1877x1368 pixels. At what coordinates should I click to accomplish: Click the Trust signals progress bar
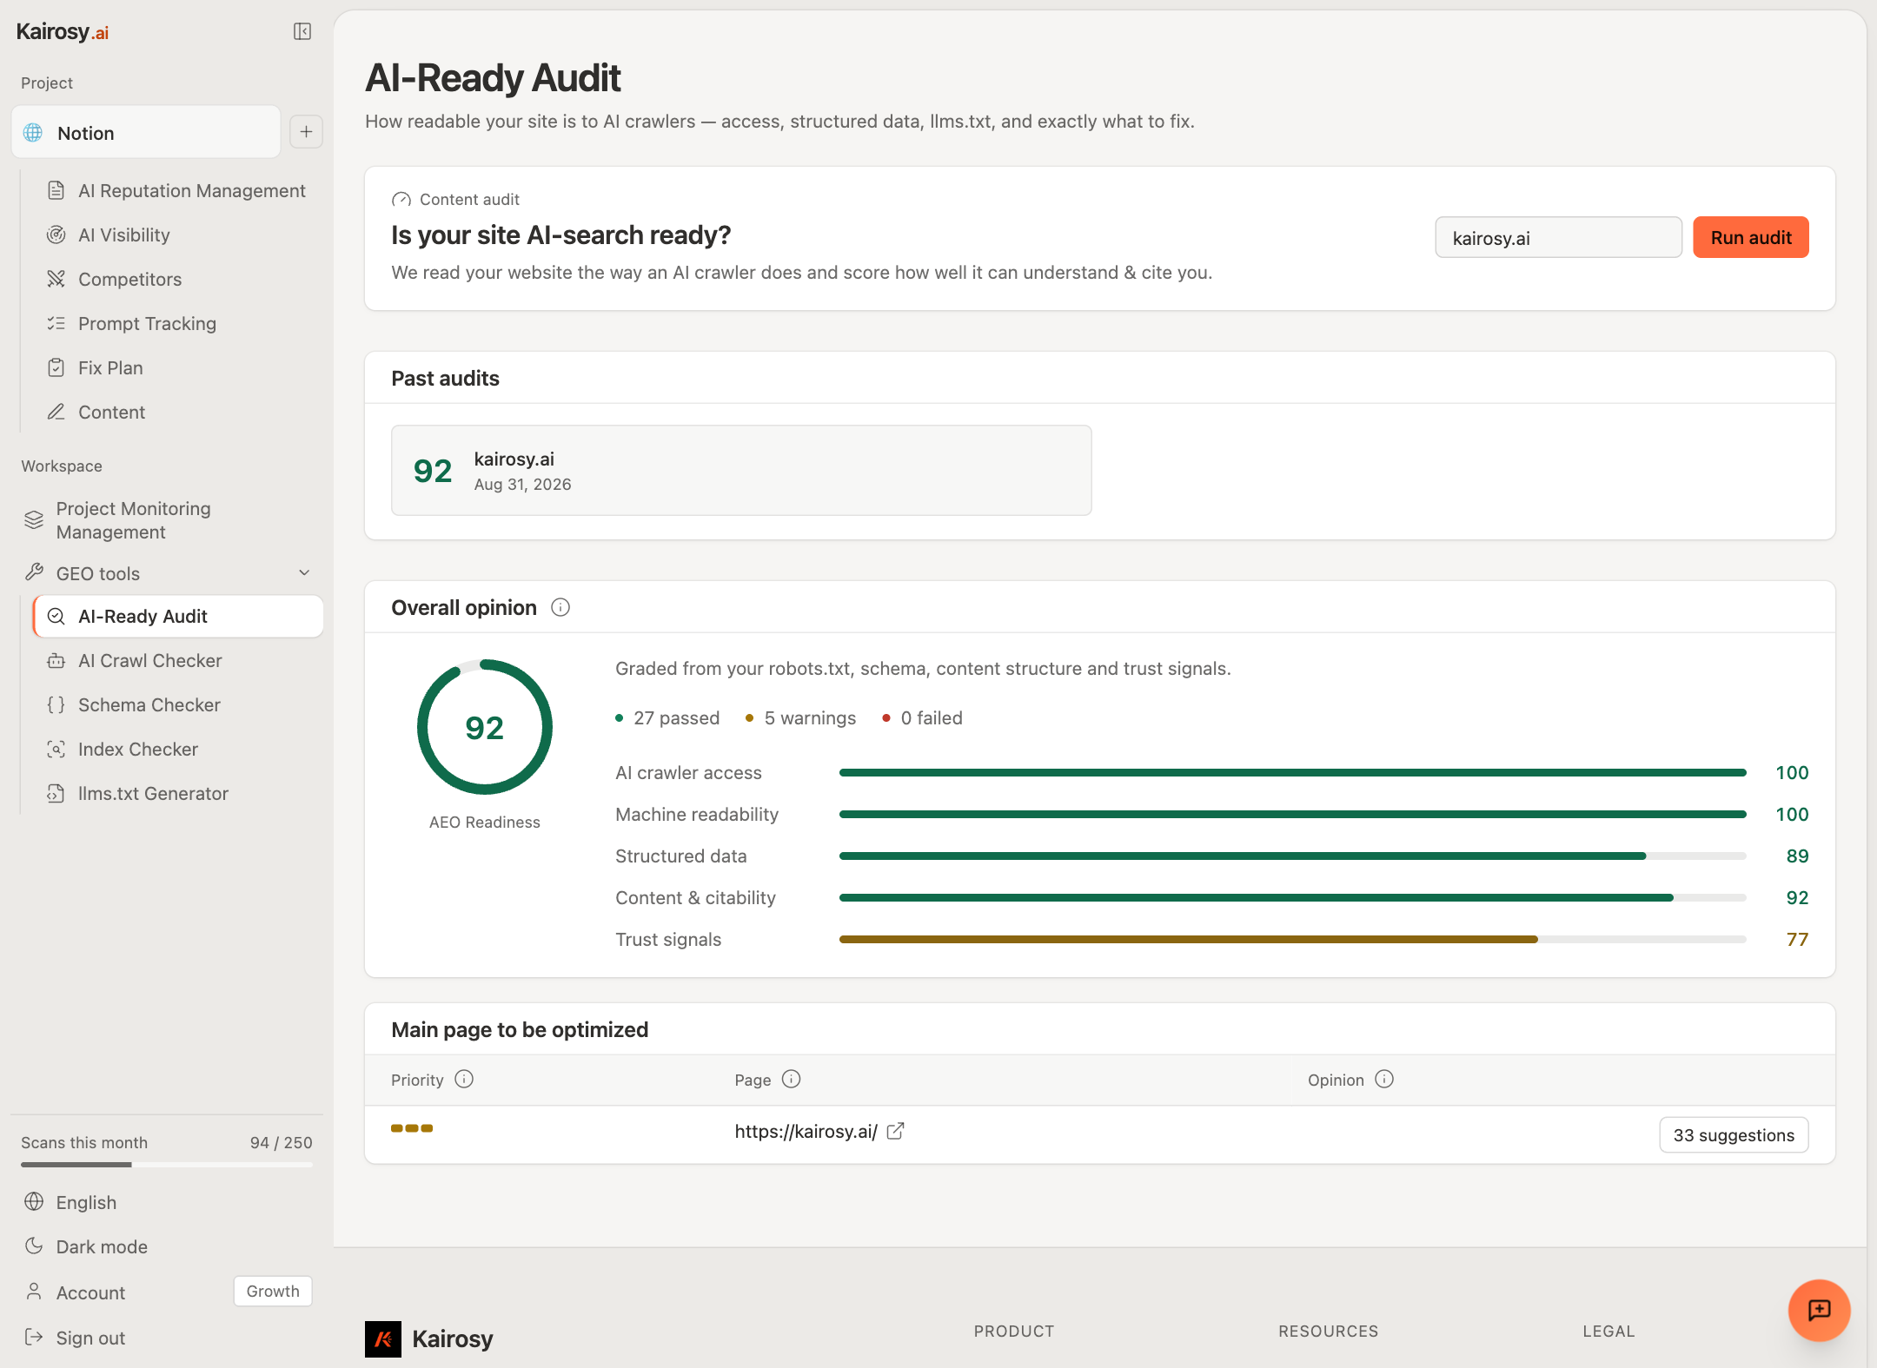[1292, 939]
